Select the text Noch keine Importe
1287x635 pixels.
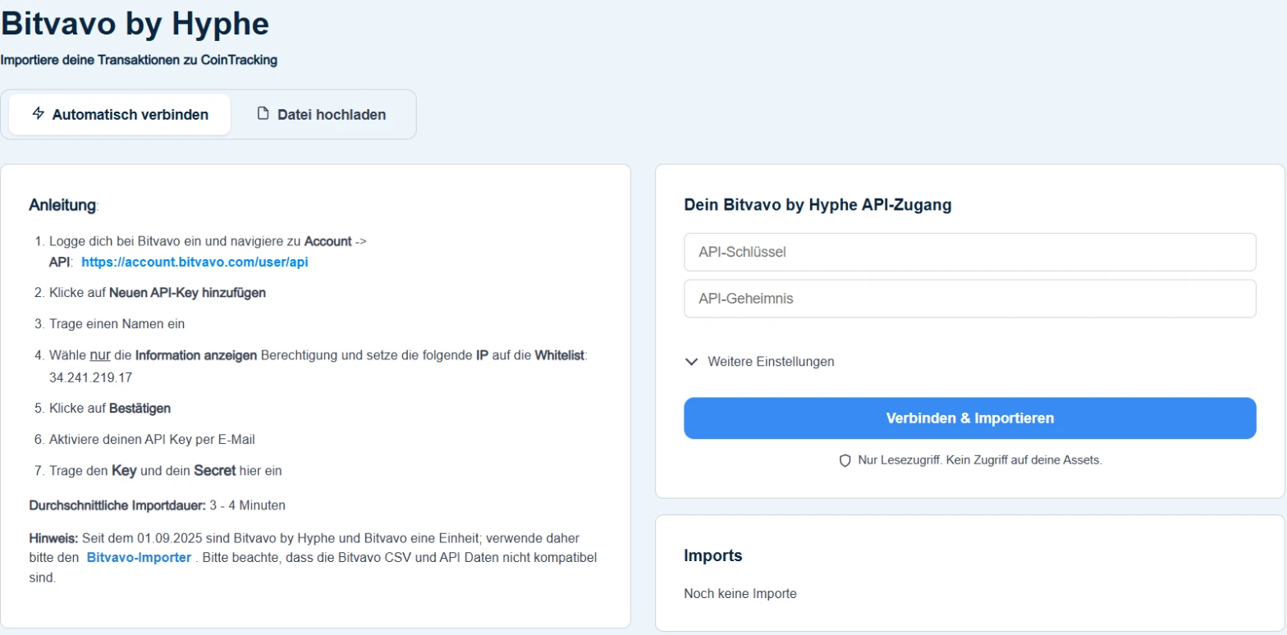click(740, 593)
